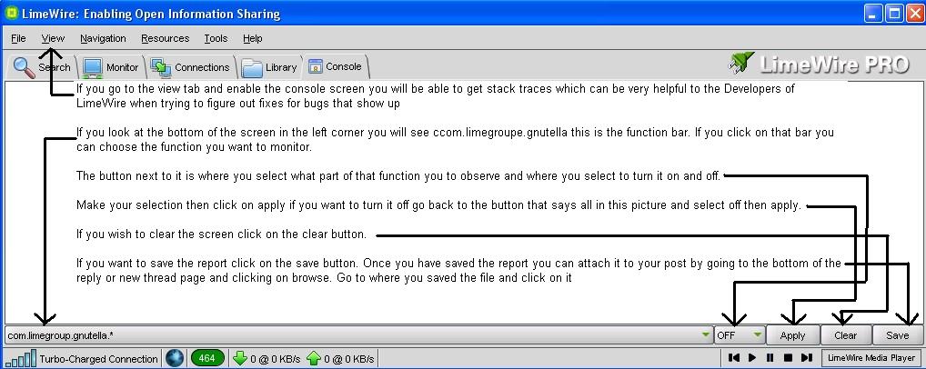
Task: Switch to the Library tab
Action: 269,66
